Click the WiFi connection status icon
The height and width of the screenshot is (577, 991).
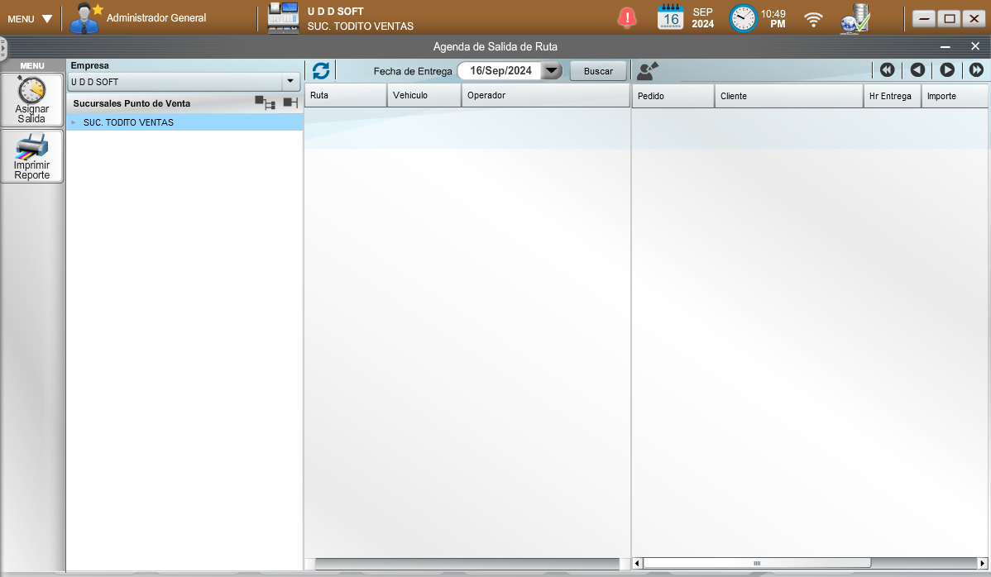pyautogui.click(x=814, y=18)
